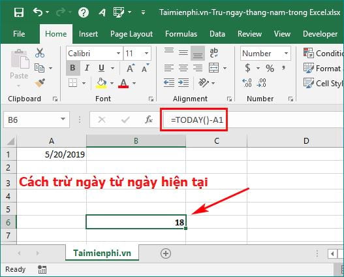Open Font settings dialog launcher
Image resolution: width=344 pixels, height=277 pixels.
pyautogui.click(x=151, y=99)
